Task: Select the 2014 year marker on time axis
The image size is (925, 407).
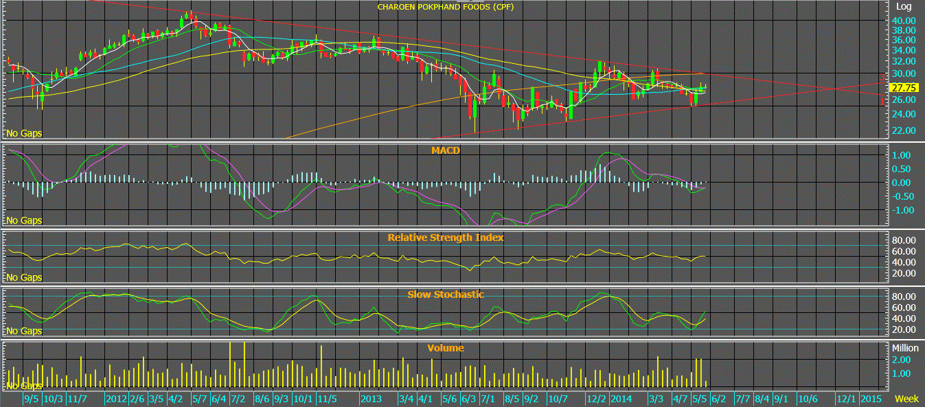Action: click(621, 399)
